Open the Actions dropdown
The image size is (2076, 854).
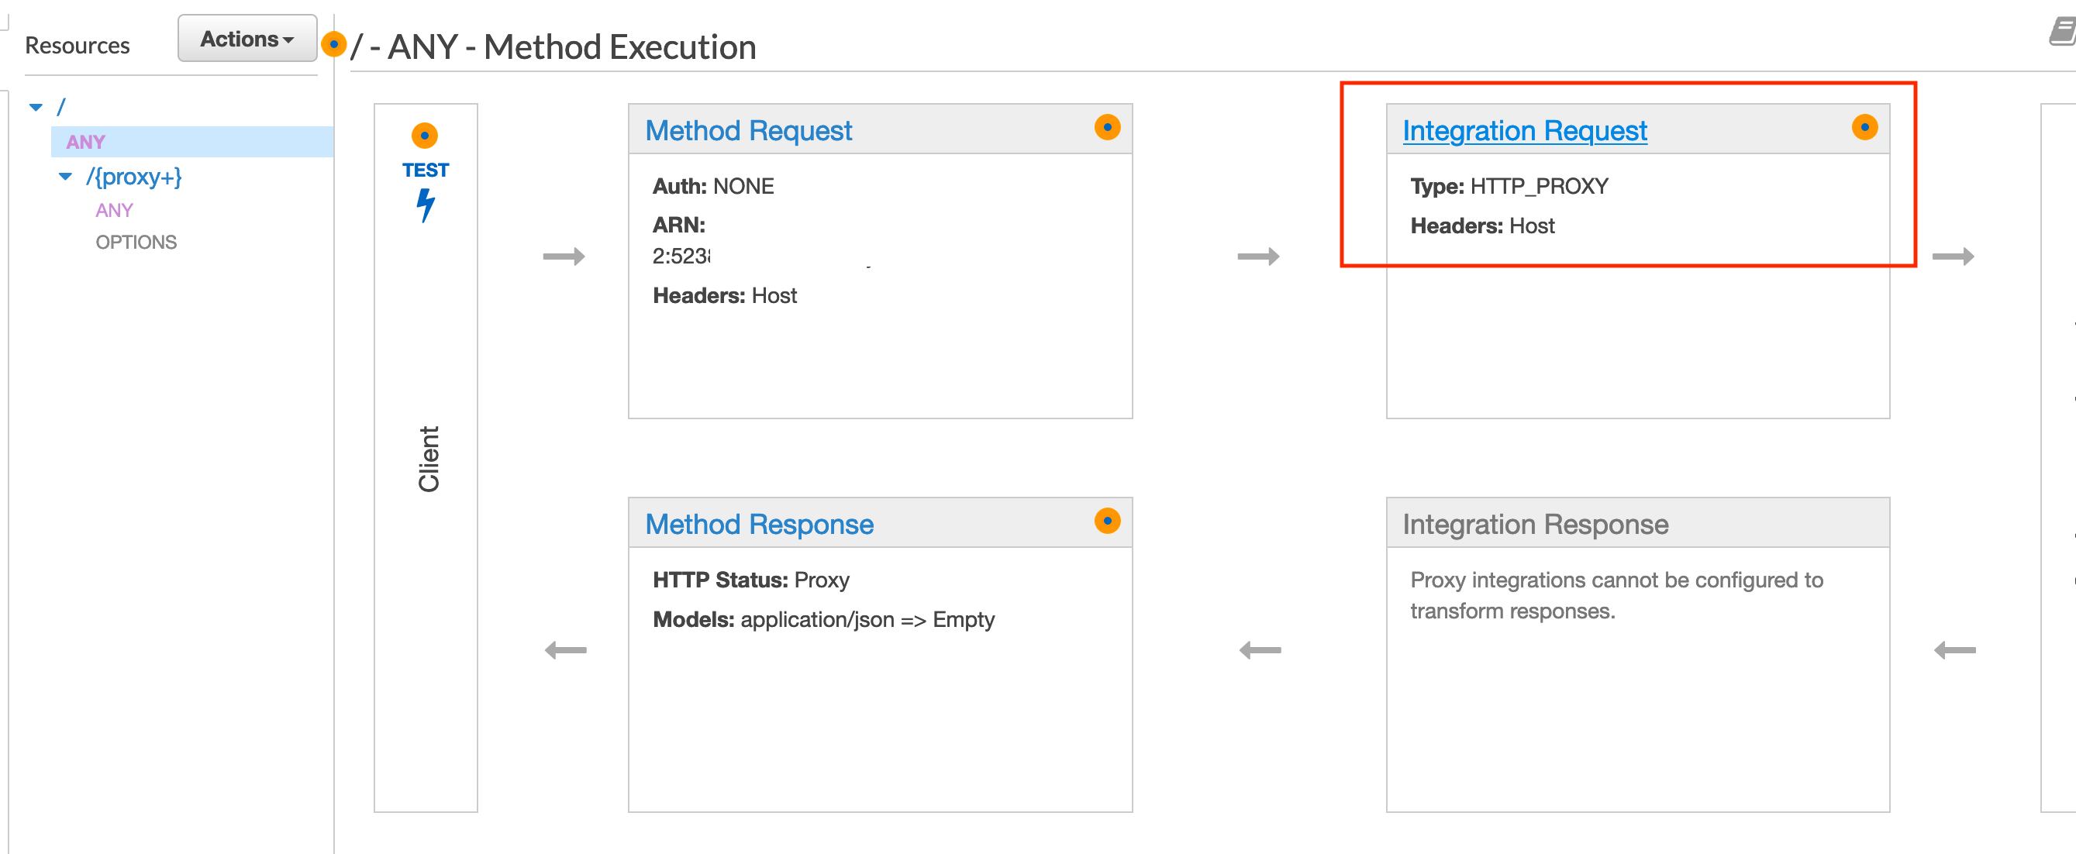[x=247, y=37]
